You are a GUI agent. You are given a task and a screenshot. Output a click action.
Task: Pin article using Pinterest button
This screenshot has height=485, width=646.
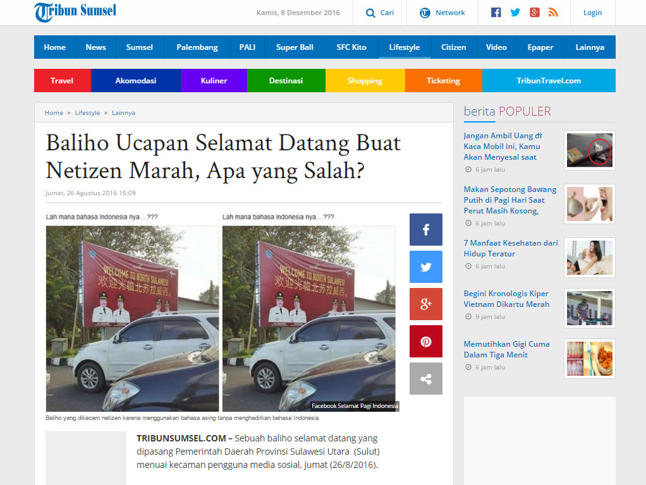tap(425, 341)
